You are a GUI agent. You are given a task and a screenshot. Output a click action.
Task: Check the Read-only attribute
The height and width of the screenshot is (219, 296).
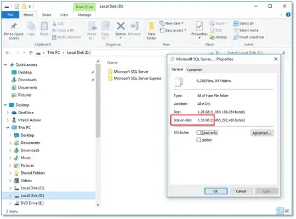point(198,133)
